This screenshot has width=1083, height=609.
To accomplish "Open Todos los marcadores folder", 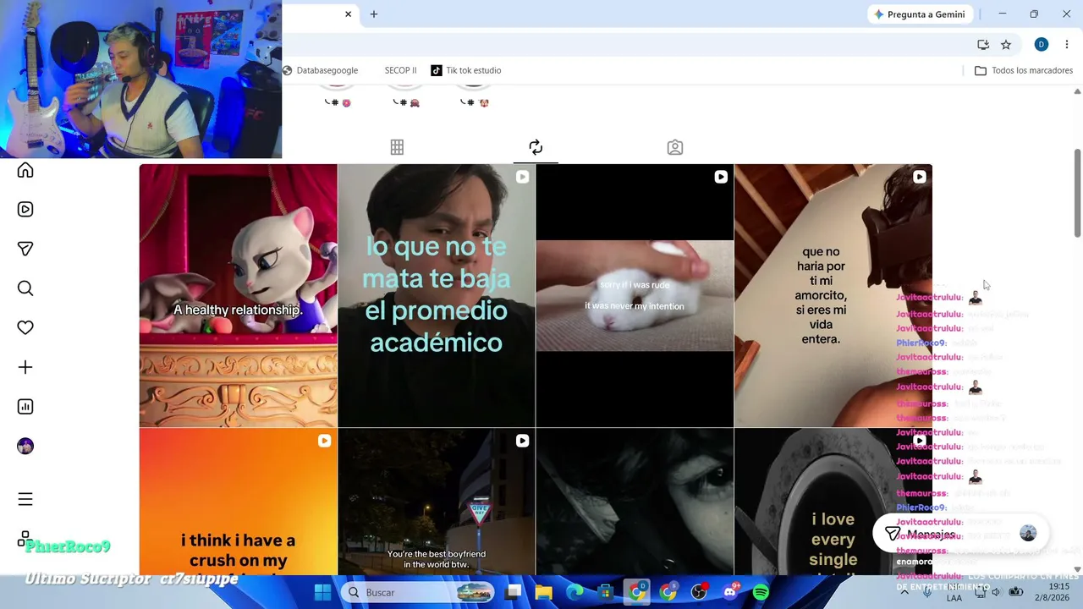I will [1024, 70].
